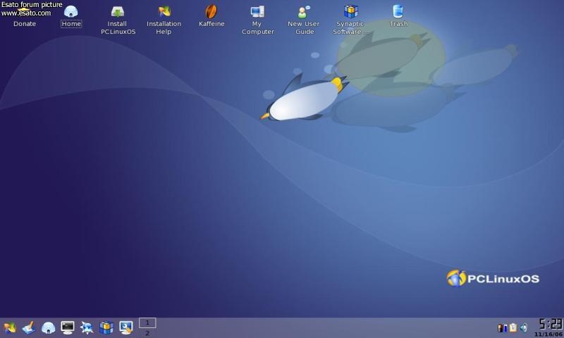
Task: Launch Kaffeine from the desktop
Action: (211, 13)
